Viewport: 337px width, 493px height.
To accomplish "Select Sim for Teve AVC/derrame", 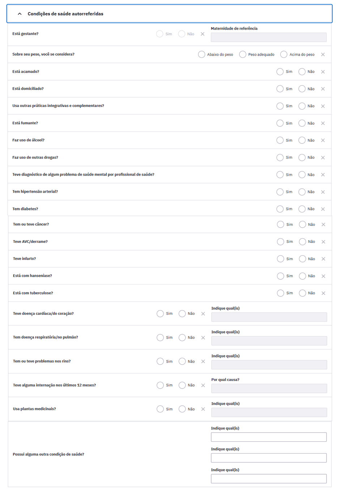I will pos(281,242).
